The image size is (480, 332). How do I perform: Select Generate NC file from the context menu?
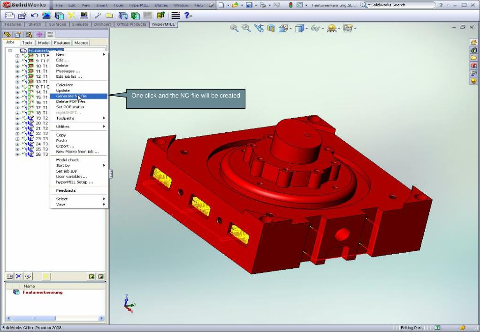tap(78, 96)
